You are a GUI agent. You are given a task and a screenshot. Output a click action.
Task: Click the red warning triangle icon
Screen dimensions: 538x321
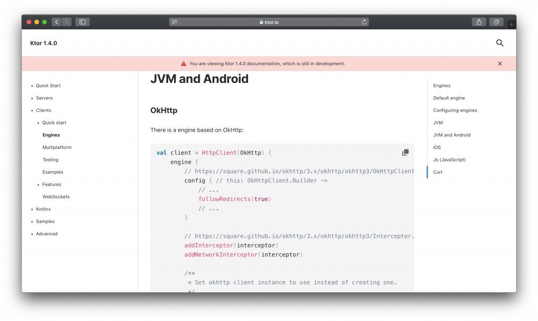click(183, 63)
